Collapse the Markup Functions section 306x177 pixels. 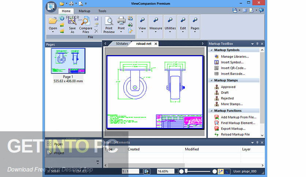[212, 111]
